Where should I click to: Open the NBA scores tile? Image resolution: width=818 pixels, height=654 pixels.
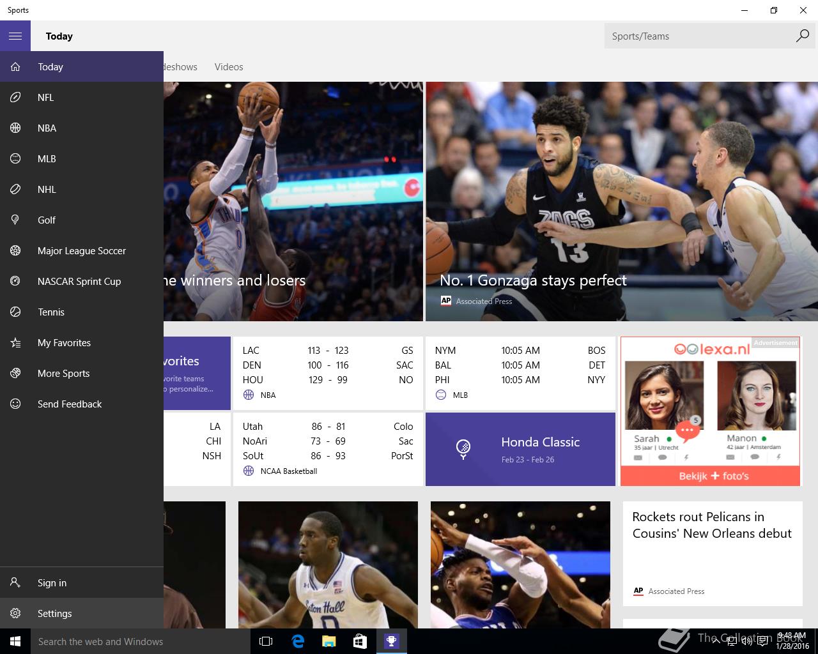tap(328, 373)
